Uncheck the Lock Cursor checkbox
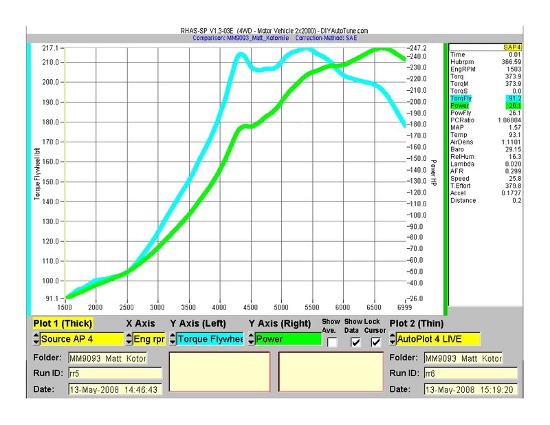Screen dimensions: 550x425 point(375,342)
